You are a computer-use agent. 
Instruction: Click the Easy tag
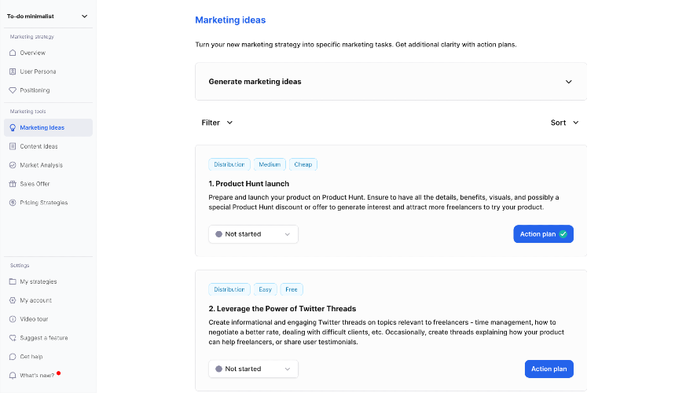pos(265,289)
